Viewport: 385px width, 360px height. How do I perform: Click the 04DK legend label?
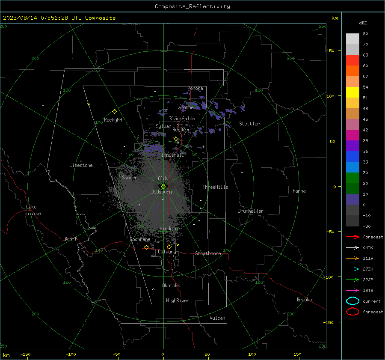click(x=368, y=248)
